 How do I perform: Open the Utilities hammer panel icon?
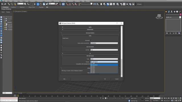point(180,12)
